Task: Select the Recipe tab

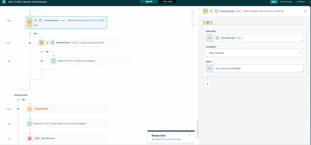Action: click(149, 2)
